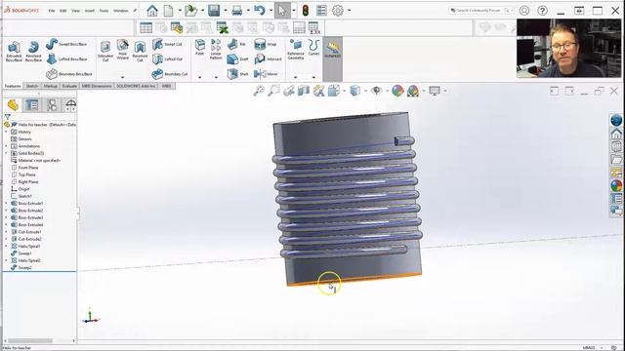Screen dimensions: 625x351
Task: Select the Revolved Boss/Base tool
Action: click(x=33, y=52)
